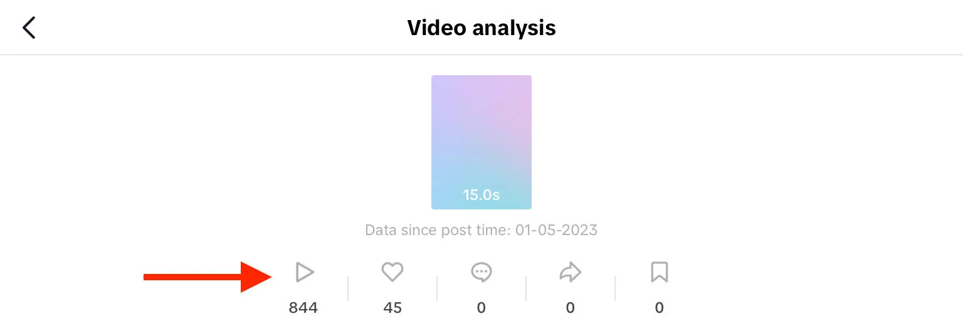Click the 0 count under share icon
The width and height of the screenshot is (963, 331).
tap(570, 308)
